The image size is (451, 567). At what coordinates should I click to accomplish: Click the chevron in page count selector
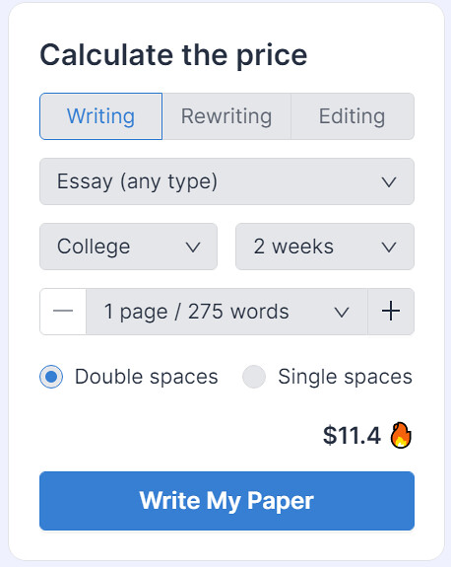click(x=342, y=312)
